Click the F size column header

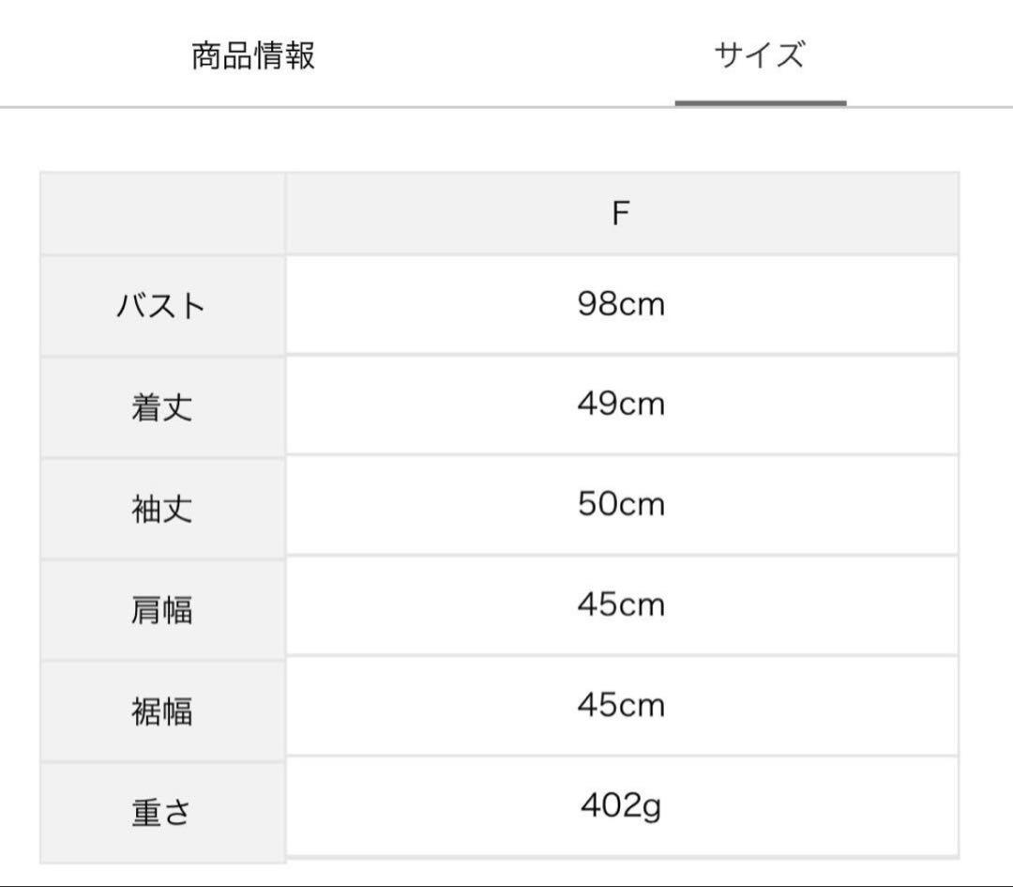pos(622,213)
